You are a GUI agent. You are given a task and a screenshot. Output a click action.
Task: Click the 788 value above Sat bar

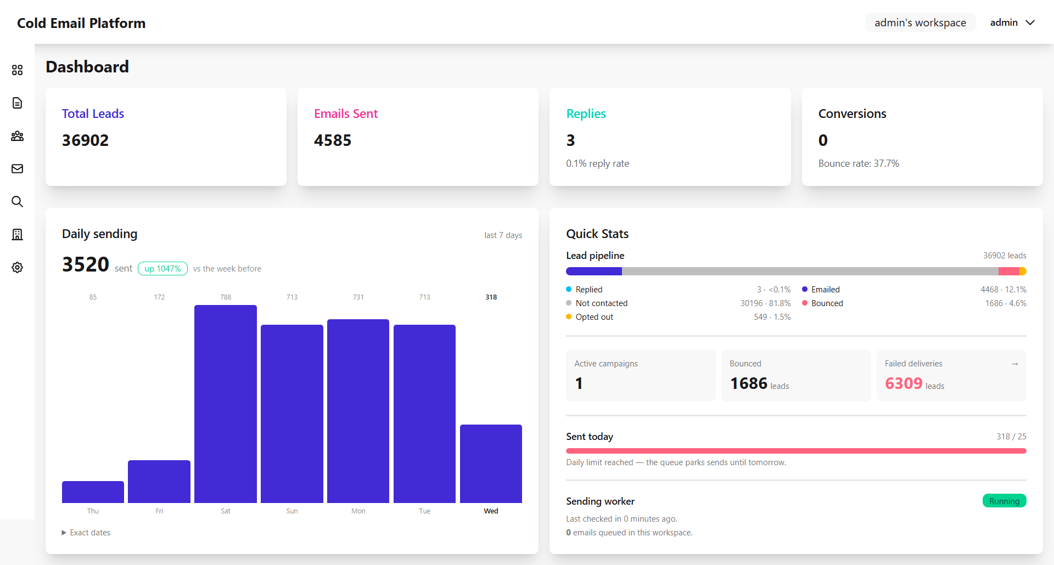tap(226, 297)
